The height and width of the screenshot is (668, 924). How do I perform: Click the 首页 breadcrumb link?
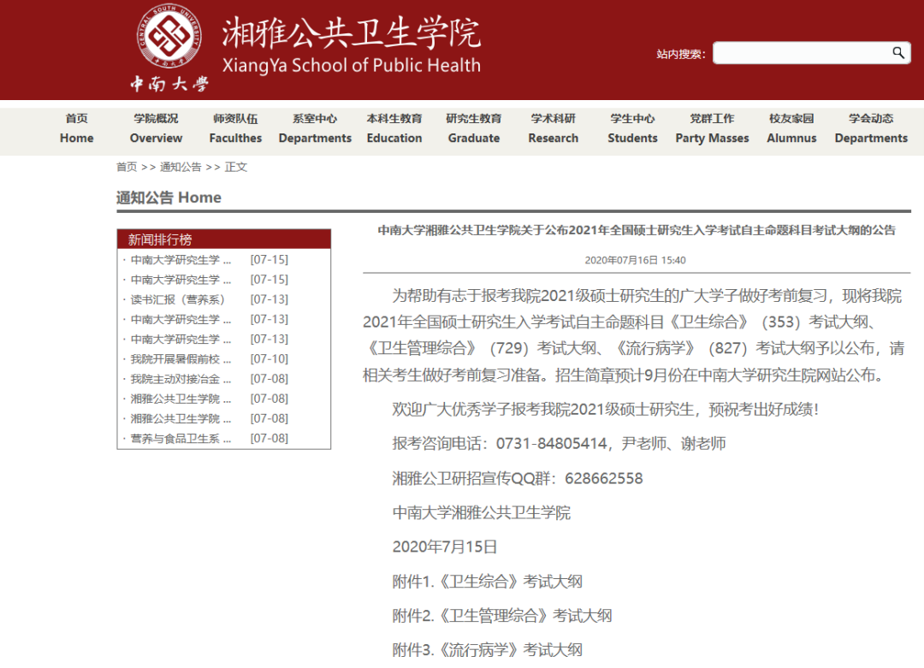(126, 167)
